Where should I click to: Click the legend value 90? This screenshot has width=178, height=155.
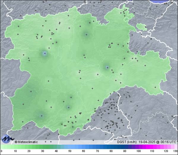(x=125, y=151)
